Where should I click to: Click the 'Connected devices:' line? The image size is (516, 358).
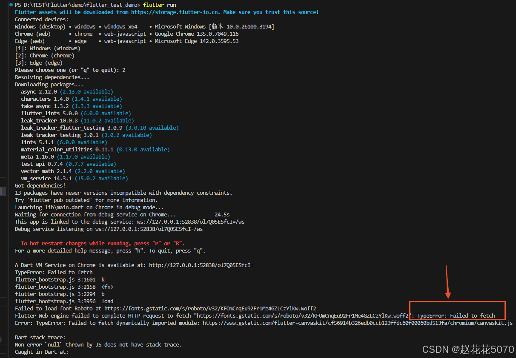pos(41,19)
